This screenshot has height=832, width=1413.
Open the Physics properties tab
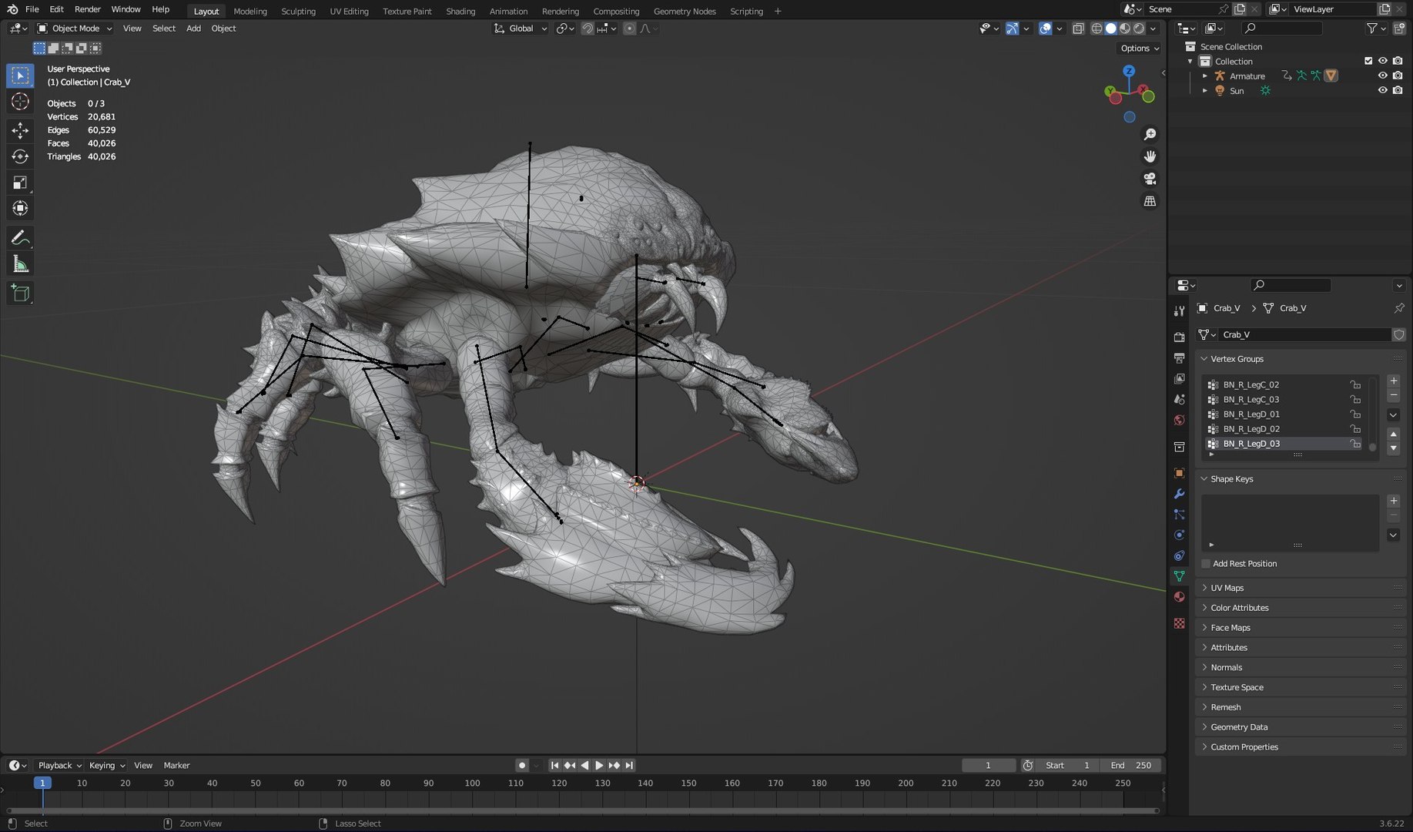click(1179, 535)
